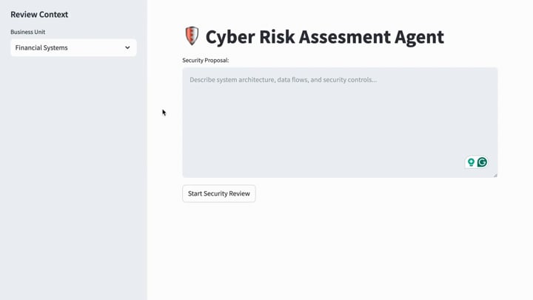
Task: Click the green lightbulb suggestions icon
Action: point(471,162)
